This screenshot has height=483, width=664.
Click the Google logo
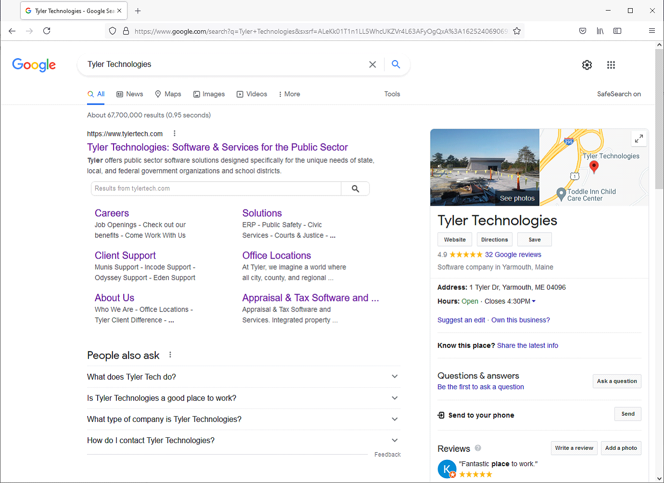point(34,65)
